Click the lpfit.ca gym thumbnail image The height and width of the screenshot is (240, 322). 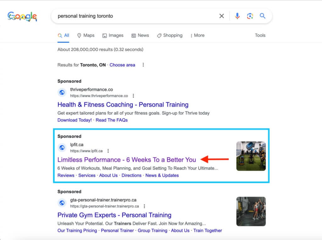[251, 156]
